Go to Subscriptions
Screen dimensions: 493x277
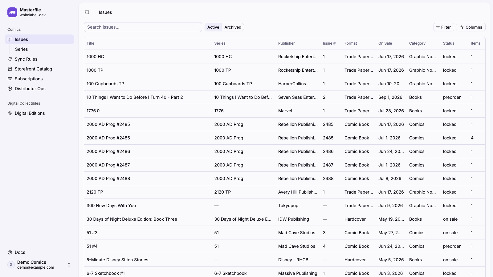tap(39, 79)
